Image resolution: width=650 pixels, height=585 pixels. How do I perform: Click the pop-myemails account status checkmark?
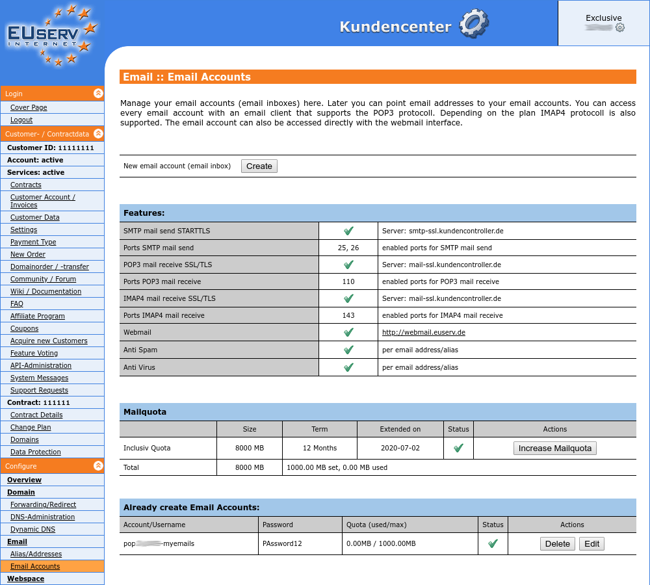click(x=493, y=543)
